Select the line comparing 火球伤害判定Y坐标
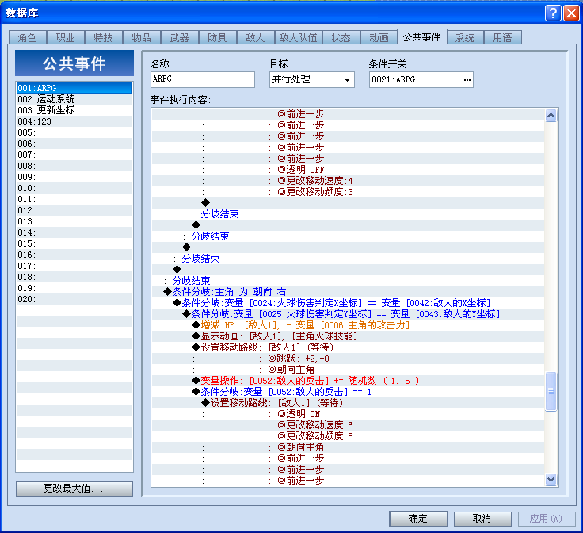 coord(348,314)
